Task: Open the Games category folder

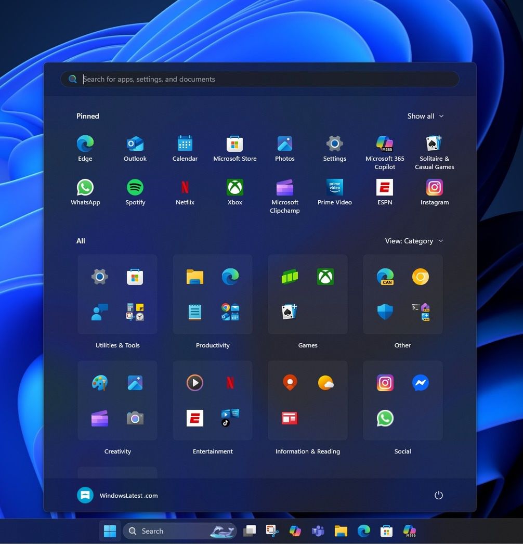Action: click(307, 294)
